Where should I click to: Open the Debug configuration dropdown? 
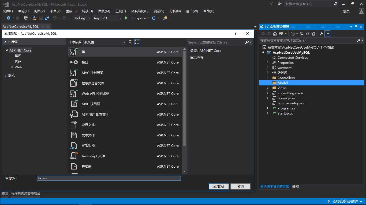82,18
